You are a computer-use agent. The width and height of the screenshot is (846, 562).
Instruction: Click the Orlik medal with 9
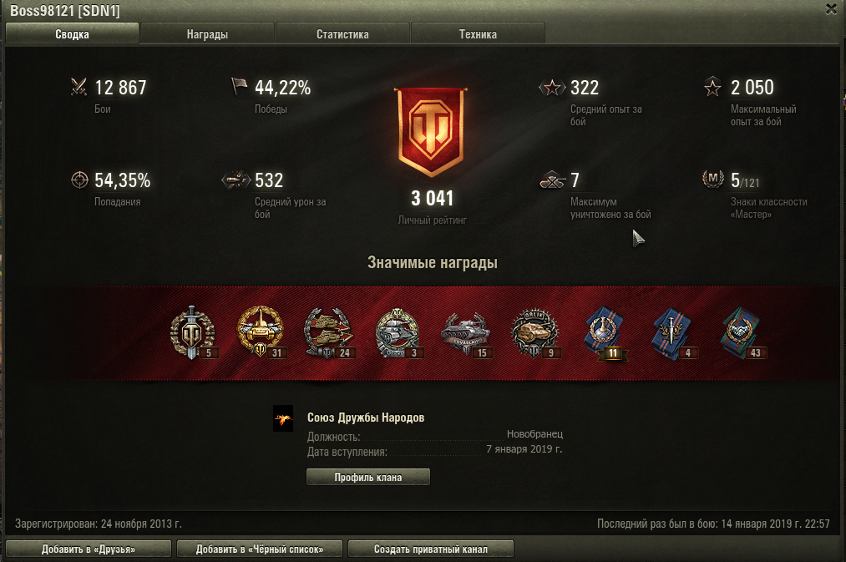pyautogui.click(x=535, y=333)
